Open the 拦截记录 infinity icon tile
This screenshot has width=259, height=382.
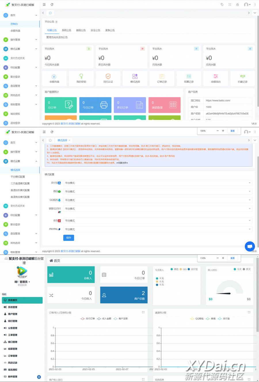pos(242,78)
